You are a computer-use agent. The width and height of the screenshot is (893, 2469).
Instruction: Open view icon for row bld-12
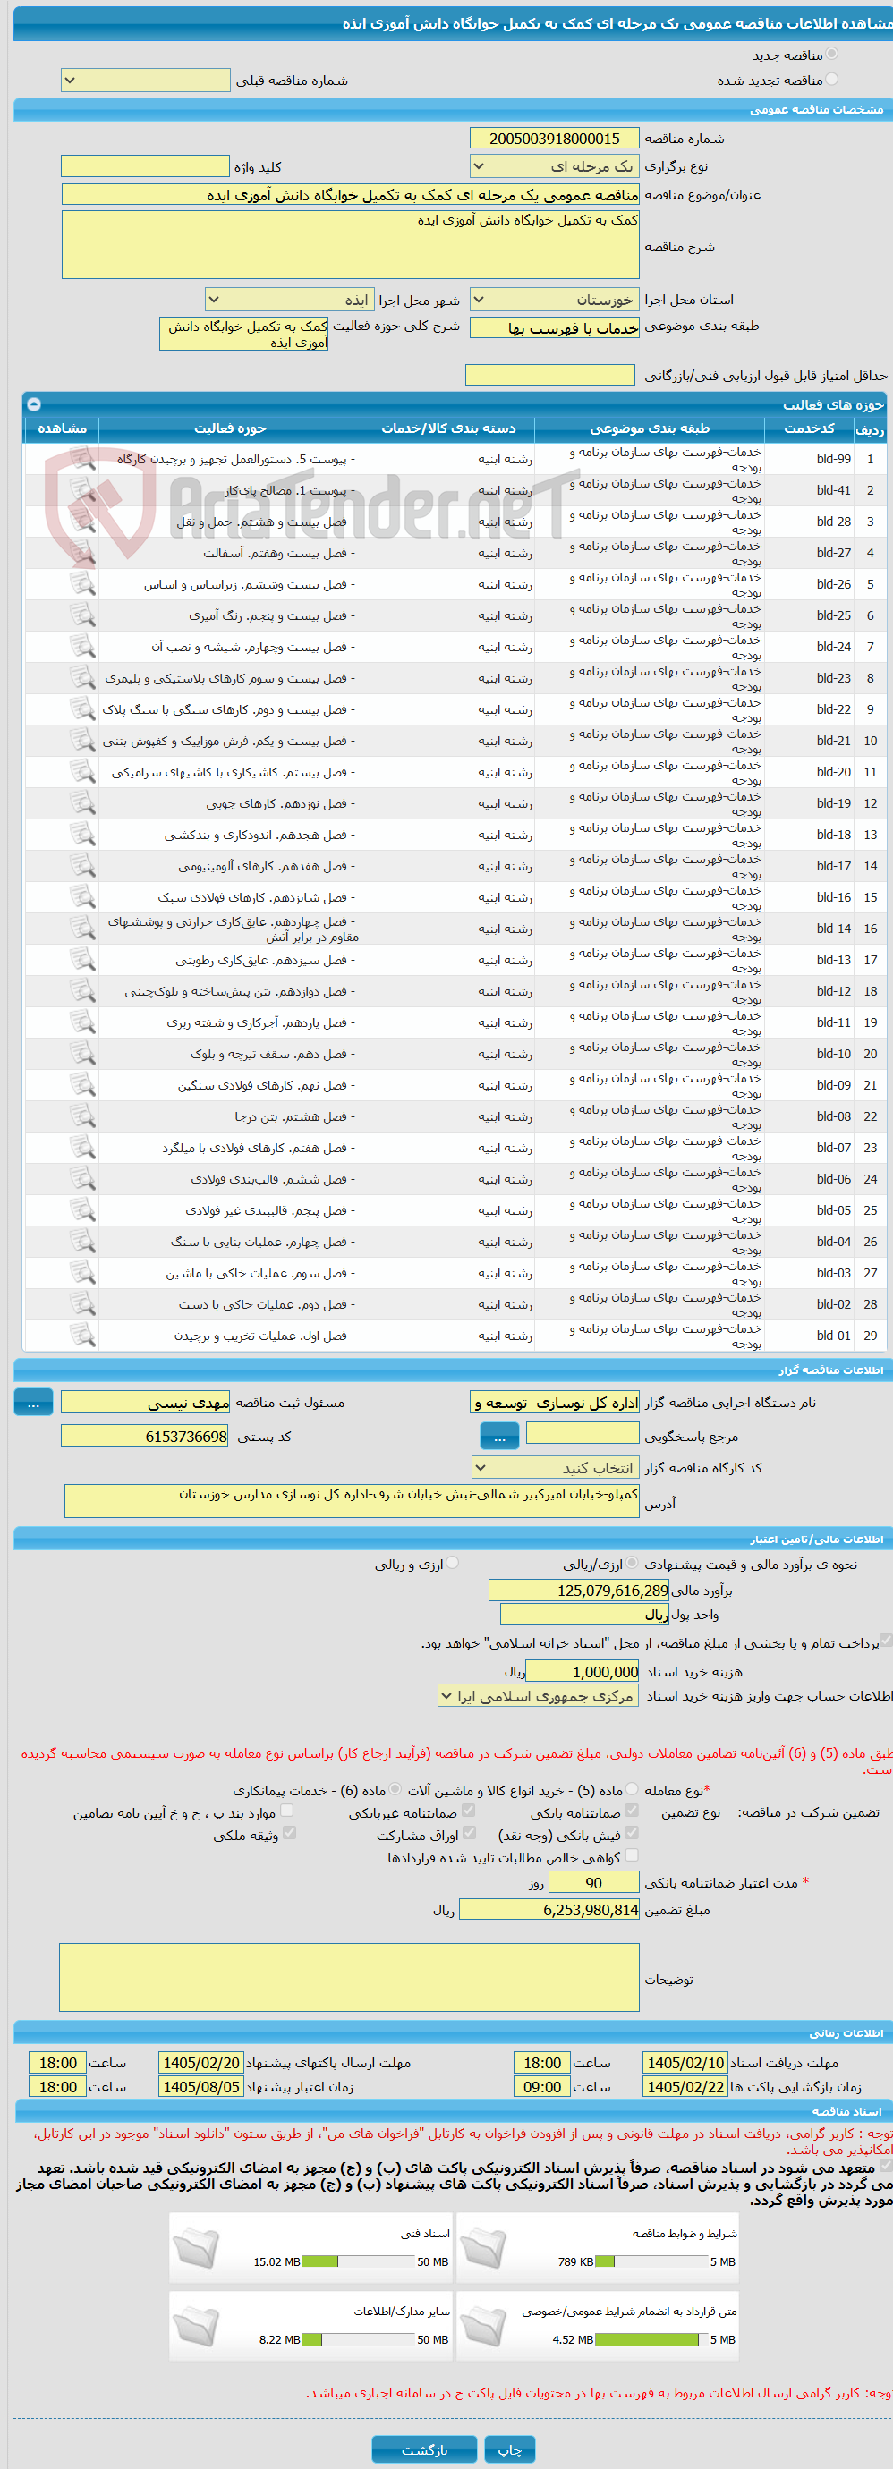(82, 991)
